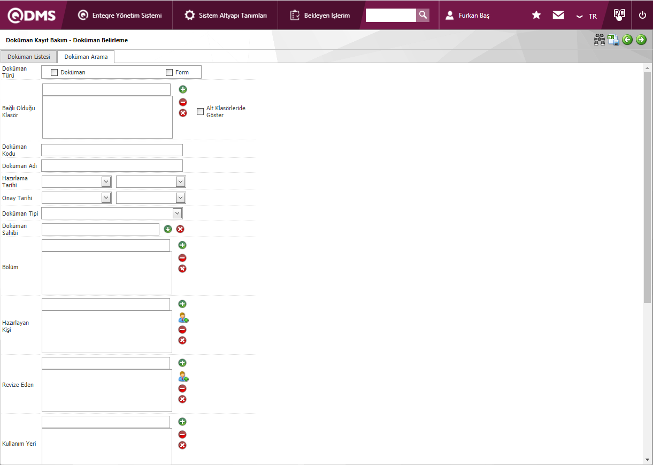653x465 pixels.
Task: Open Sistem Altyapı Tanımları menu
Action: pos(226,16)
